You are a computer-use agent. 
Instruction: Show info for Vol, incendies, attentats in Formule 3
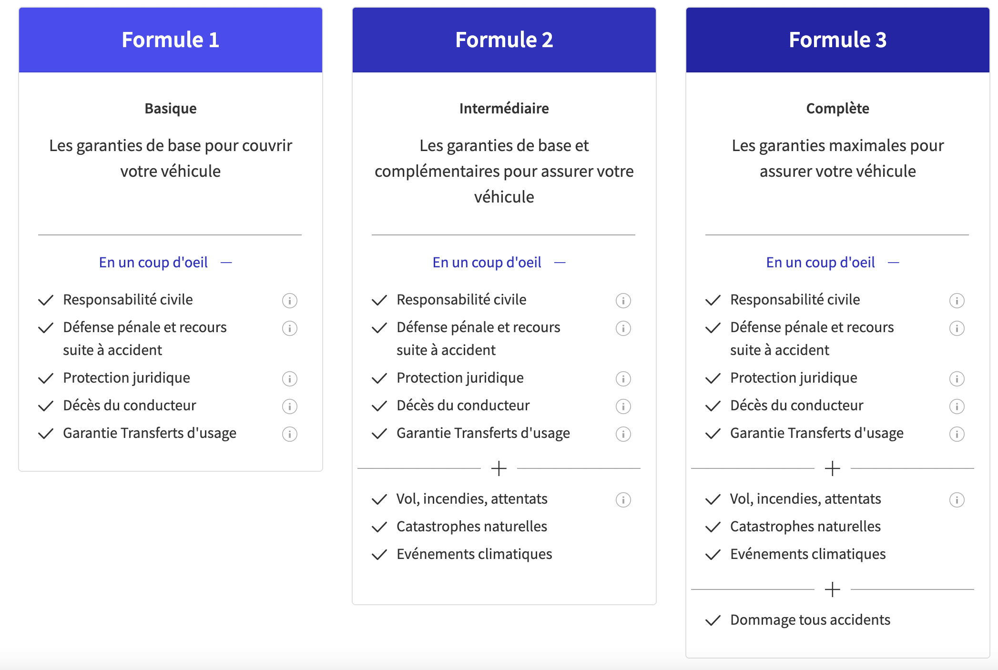[x=957, y=500]
